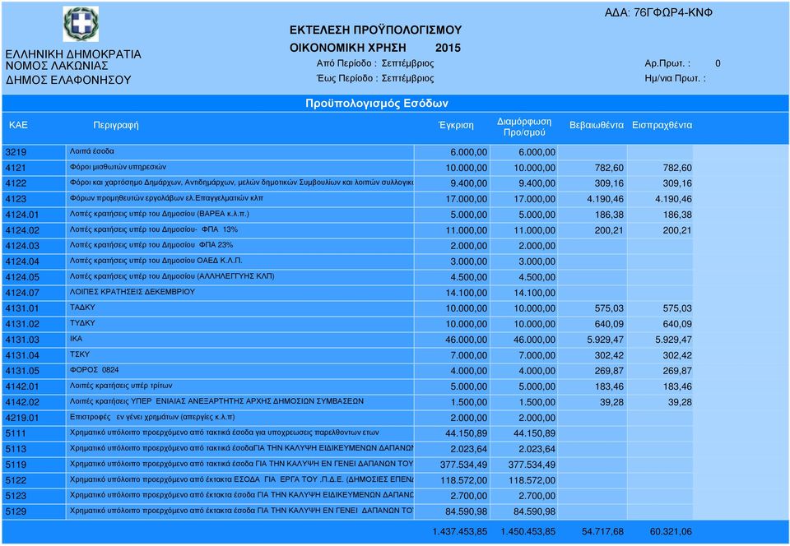Click the ΟΙΚΟΝΟΜΙΚΗ ΧΡΗΣΗ label
790x546 pixels.
347,48
